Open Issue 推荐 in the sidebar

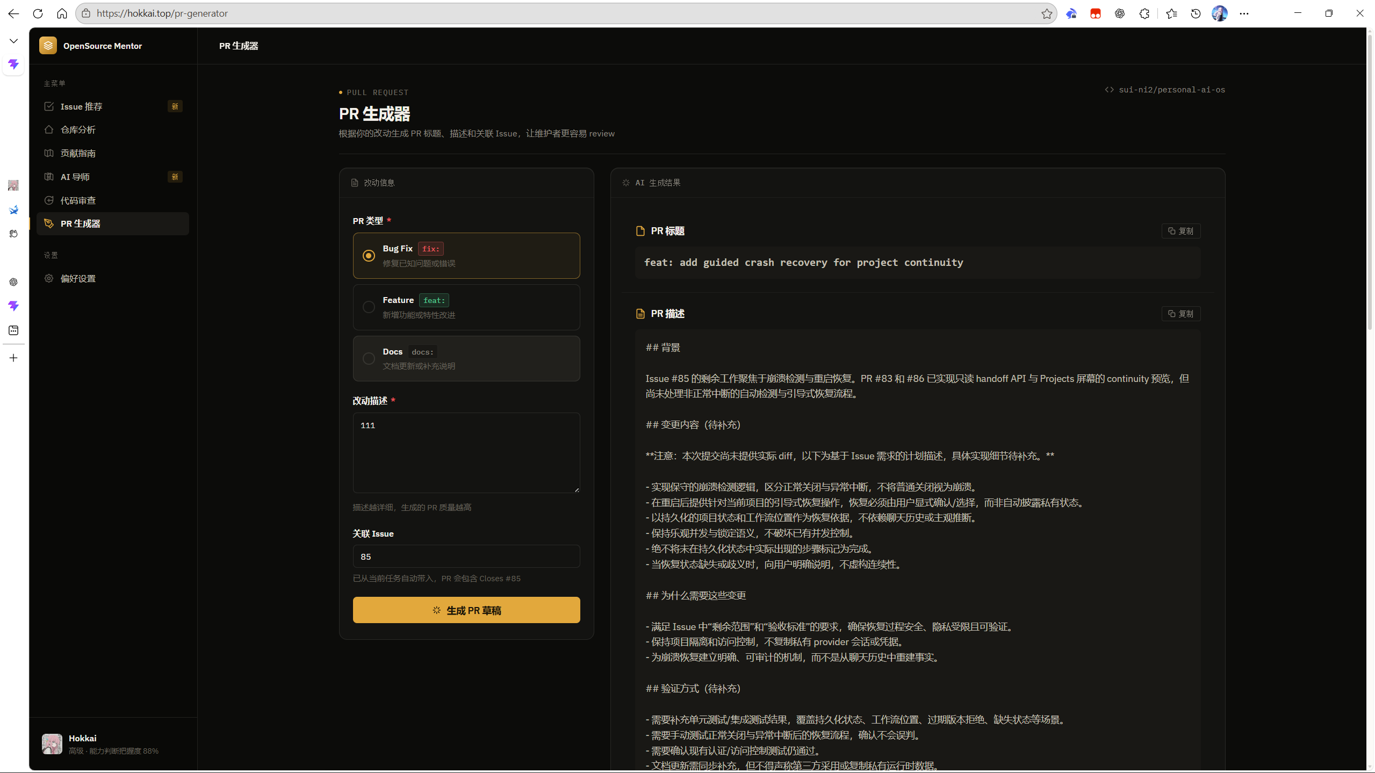(x=113, y=106)
